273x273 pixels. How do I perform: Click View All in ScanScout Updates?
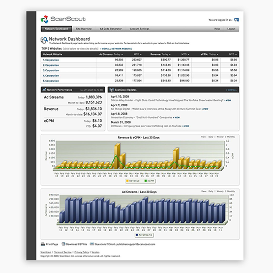pos(231,90)
